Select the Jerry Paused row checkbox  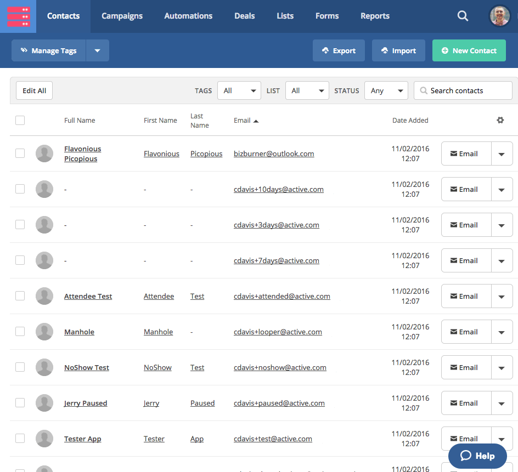[x=20, y=403]
